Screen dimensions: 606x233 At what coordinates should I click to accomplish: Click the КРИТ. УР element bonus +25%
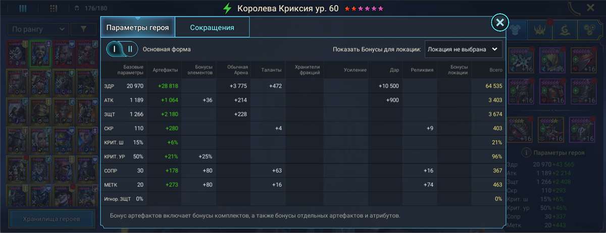[206, 157]
